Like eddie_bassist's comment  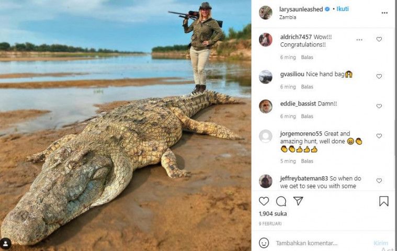coord(379,106)
